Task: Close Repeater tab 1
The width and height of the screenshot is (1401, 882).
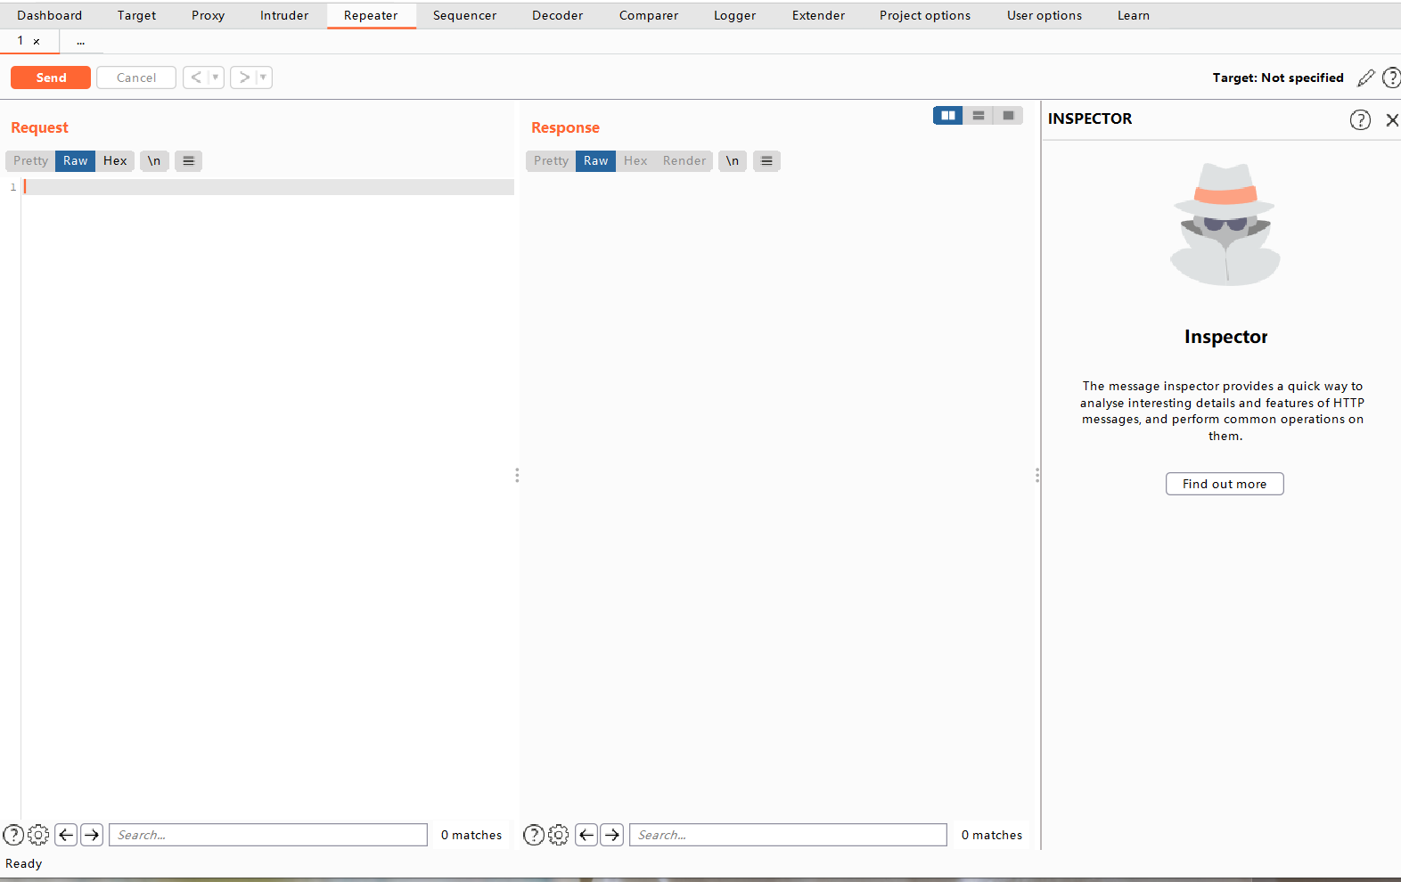Action: pos(37,42)
